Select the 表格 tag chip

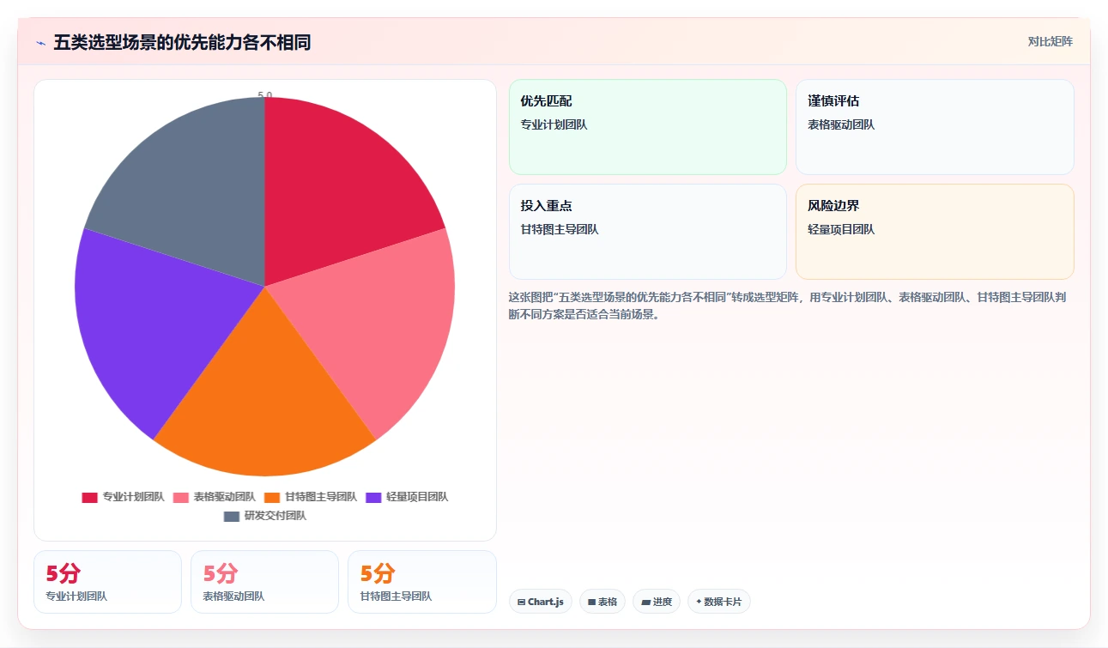(x=602, y=602)
